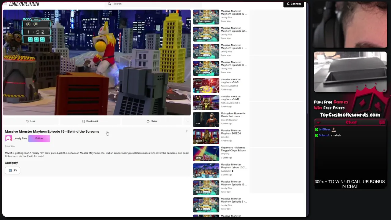Click Lvl0User name in chat

(324, 130)
